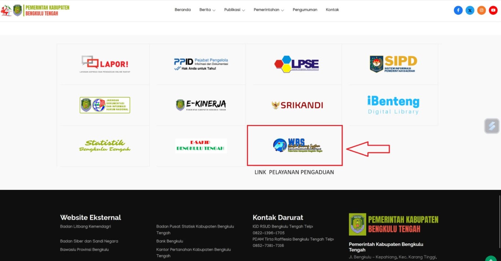Screen dimensions: 501x261
Task: Expand the Pemerintahan dropdown menu
Action: click(268, 10)
